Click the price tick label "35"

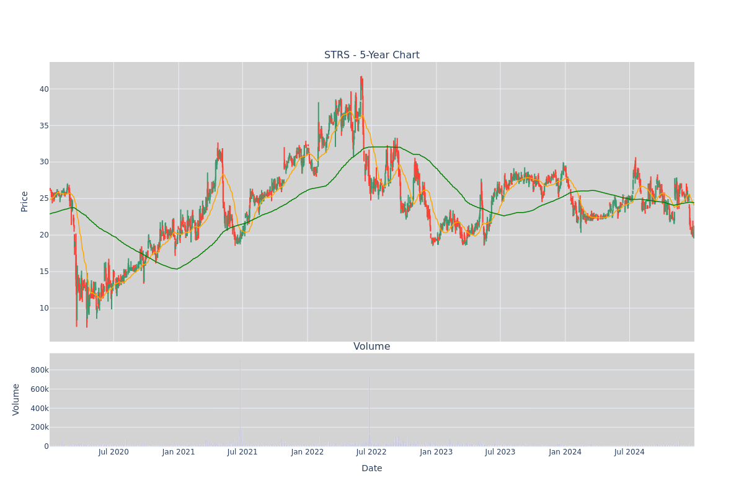tap(44, 126)
